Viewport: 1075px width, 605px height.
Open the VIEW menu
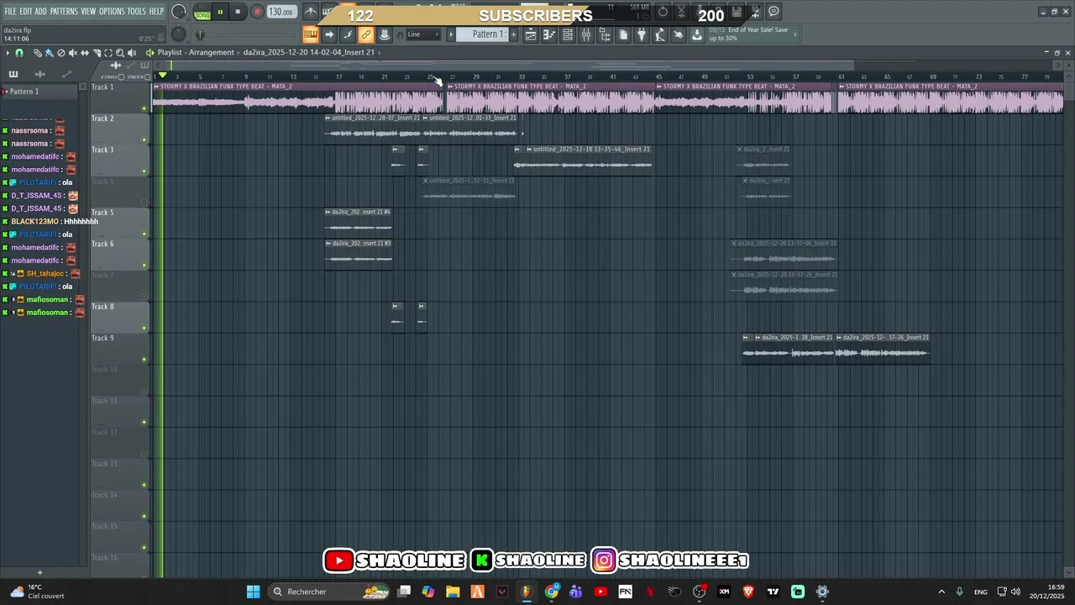tap(88, 11)
